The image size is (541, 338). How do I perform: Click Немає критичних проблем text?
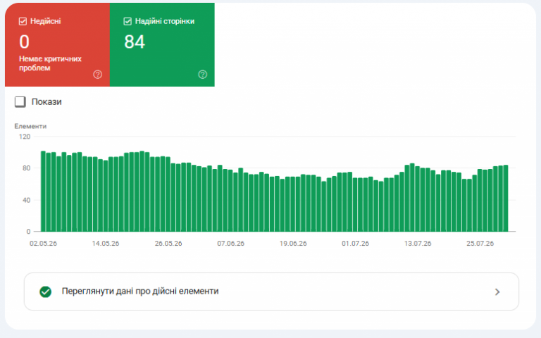pos(50,63)
